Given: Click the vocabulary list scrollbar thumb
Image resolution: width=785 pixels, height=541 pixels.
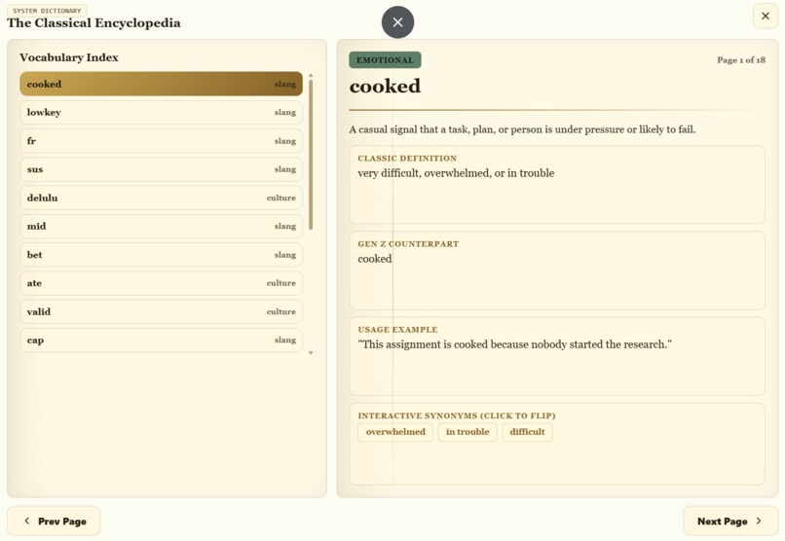Looking at the screenshot, I should [x=311, y=155].
